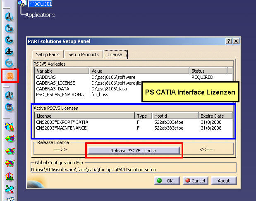Select the CADENAS_LICENSE variable row
256x201 pixels.
tap(88, 83)
